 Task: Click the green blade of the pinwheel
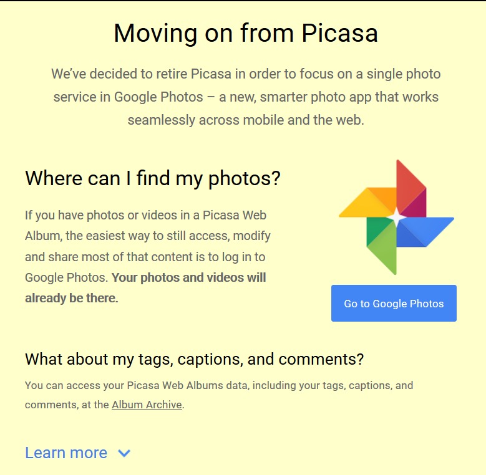point(382,244)
